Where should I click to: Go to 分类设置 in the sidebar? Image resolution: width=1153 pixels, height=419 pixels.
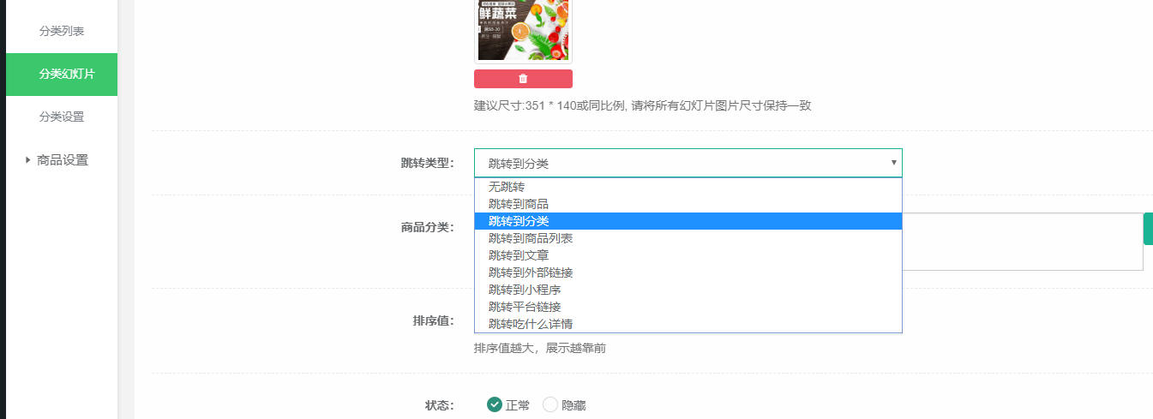(62, 117)
